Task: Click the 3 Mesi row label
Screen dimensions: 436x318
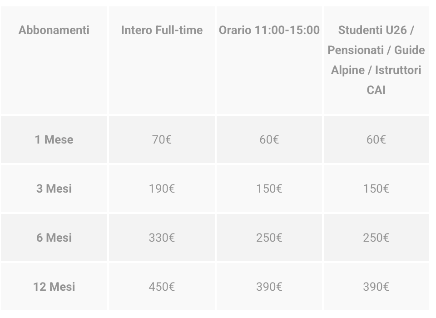Action: pyautogui.click(x=54, y=189)
